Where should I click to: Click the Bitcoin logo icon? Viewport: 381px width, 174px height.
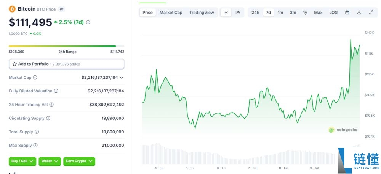[x=12, y=9]
